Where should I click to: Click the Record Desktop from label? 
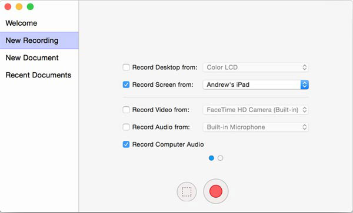[165, 67]
